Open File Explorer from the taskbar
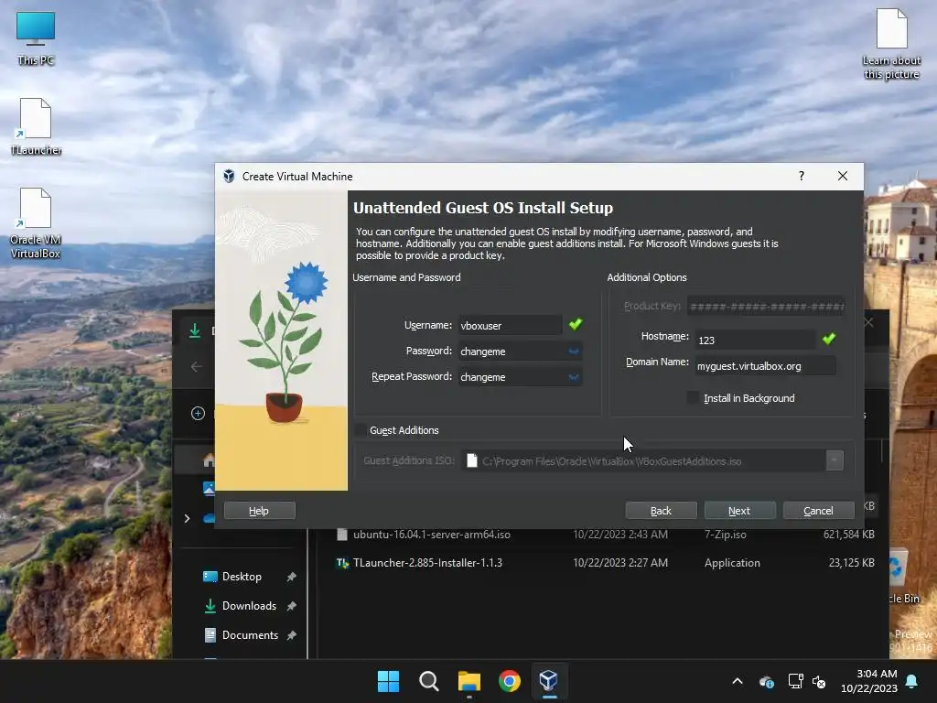The image size is (937, 703). coord(469,681)
